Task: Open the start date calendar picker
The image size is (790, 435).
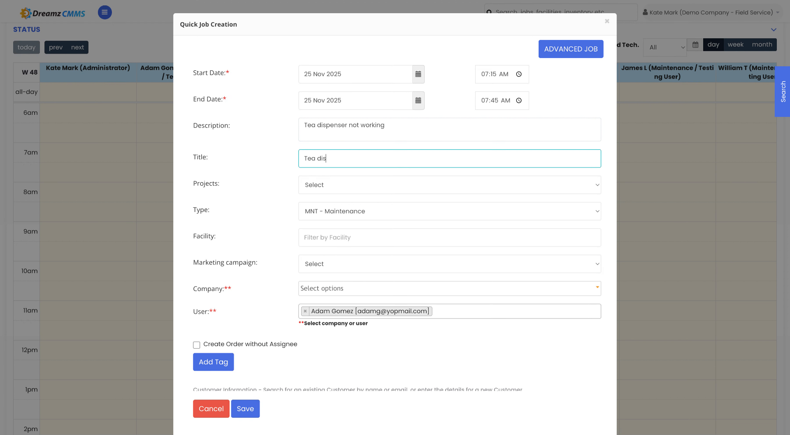Action: click(x=418, y=74)
